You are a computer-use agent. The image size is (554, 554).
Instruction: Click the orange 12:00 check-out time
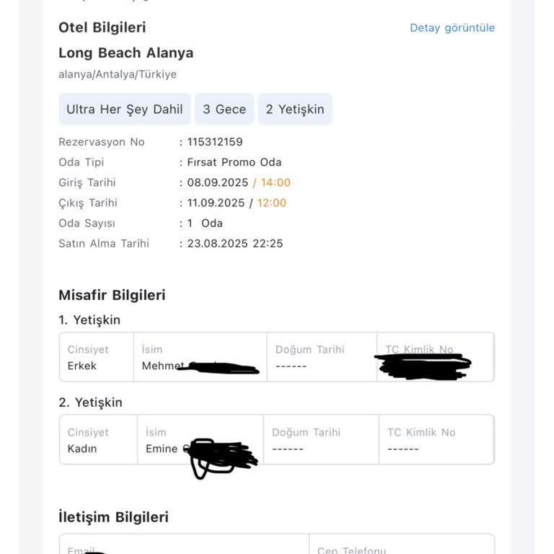tap(272, 203)
